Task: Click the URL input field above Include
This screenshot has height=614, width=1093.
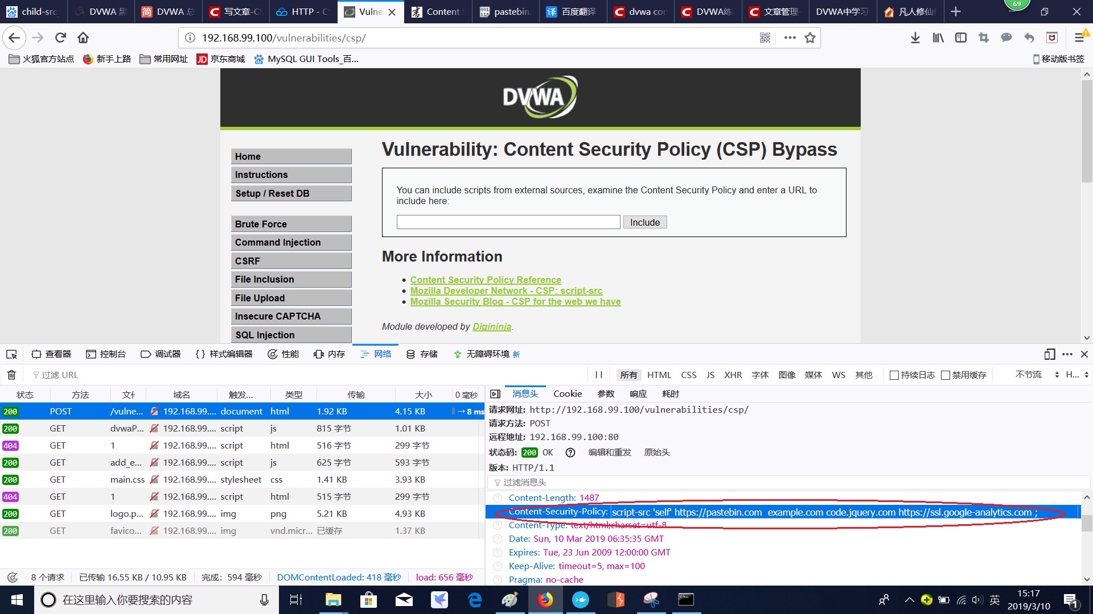Action: point(508,222)
